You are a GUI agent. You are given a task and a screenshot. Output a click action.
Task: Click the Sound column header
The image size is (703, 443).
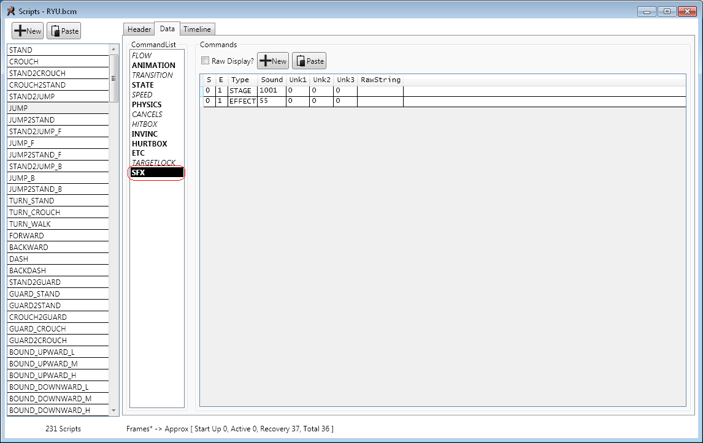point(272,80)
